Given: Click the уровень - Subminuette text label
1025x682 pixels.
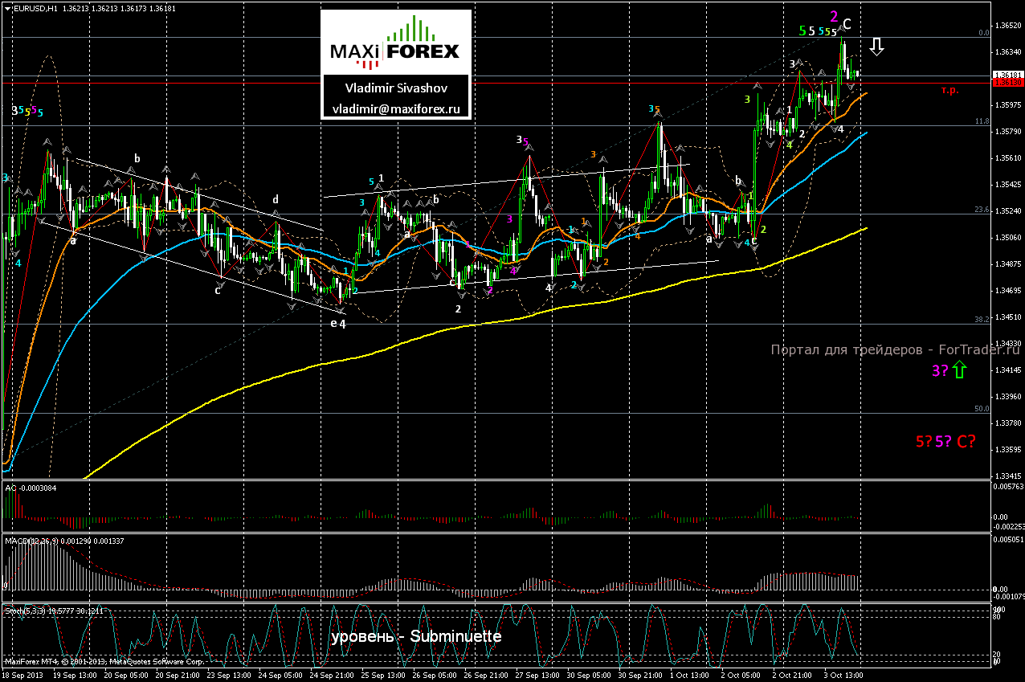Looking at the screenshot, I should 416,637.
